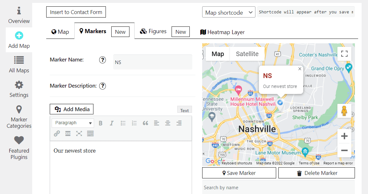This screenshot has width=368, height=194.
Task: Apply bold formatting in the editor
Action: point(100,123)
